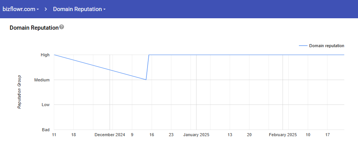Screen dimensions: 358x151
Task: Click the breadcrumb chevron separator
Action: tap(46, 9)
